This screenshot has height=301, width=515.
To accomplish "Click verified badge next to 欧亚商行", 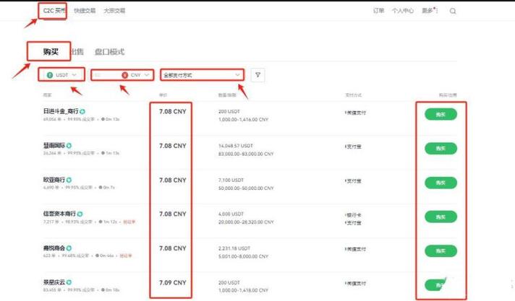I will point(69,180).
